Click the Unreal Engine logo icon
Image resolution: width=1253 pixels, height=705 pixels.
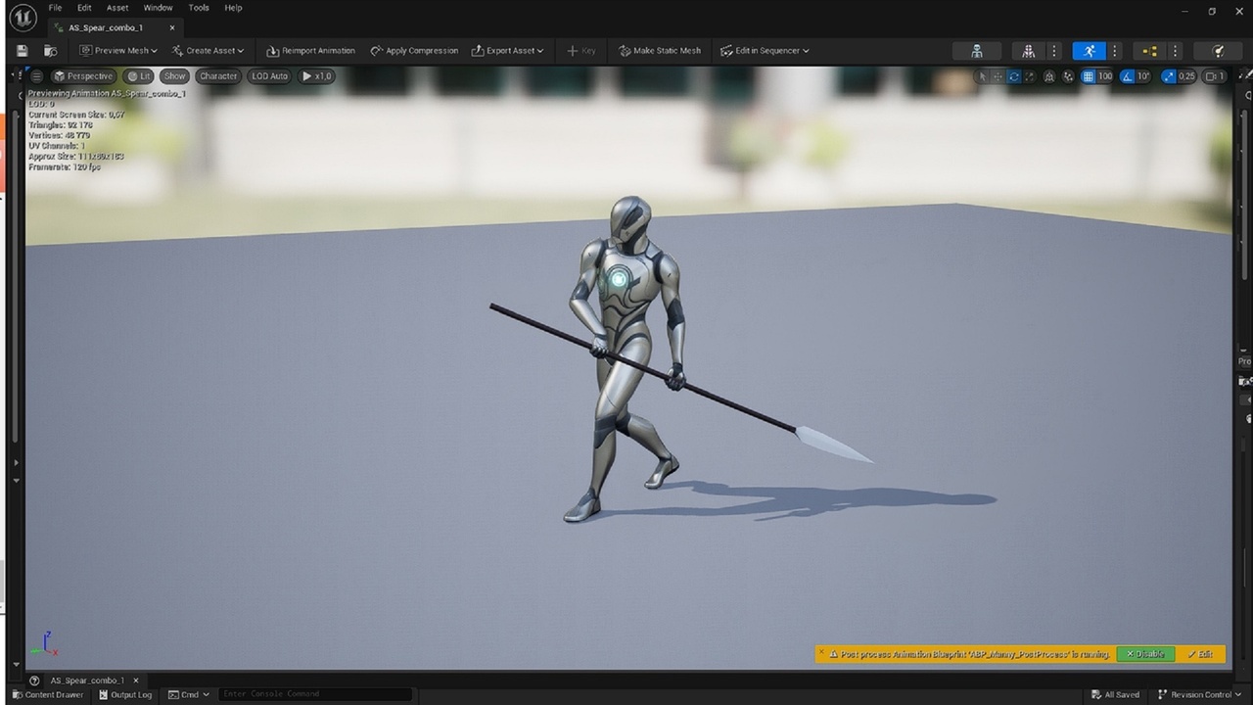(x=23, y=18)
